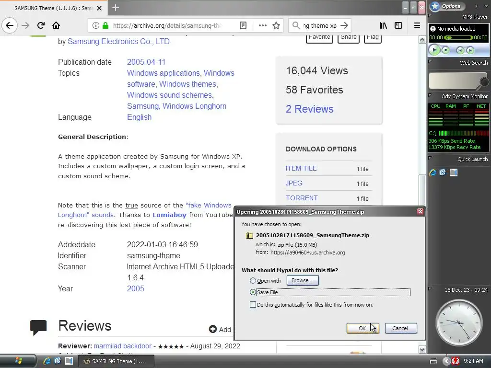The image size is (491, 368).
Task: Skip to previous track in MP3 Player
Action: (460, 50)
